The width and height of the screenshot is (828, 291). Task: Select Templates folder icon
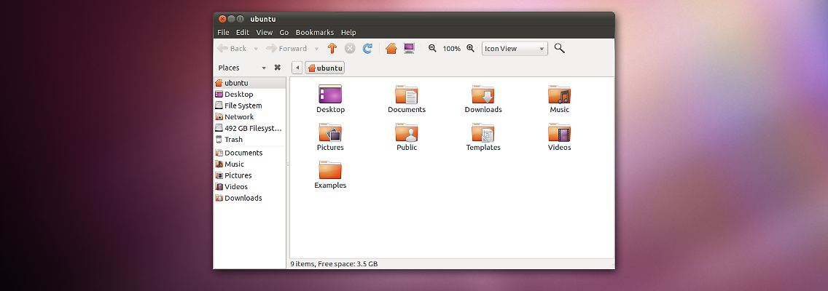483,132
